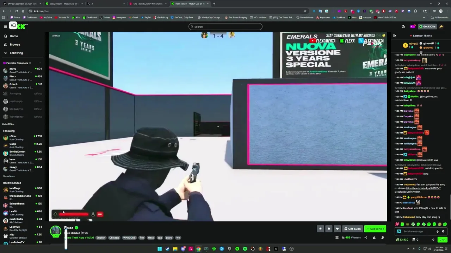Click the browser back arrow

(4, 11)
